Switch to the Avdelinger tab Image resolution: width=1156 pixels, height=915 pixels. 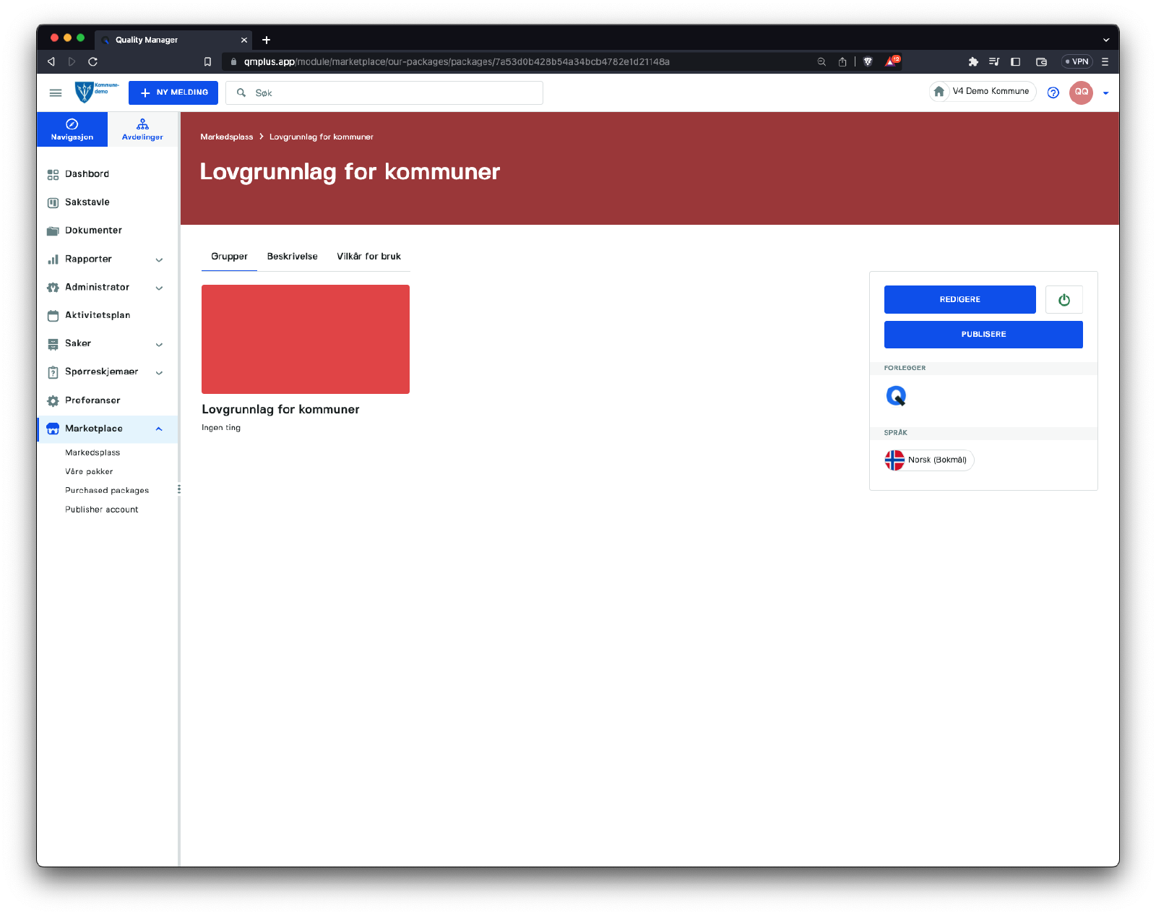(142, 129)
